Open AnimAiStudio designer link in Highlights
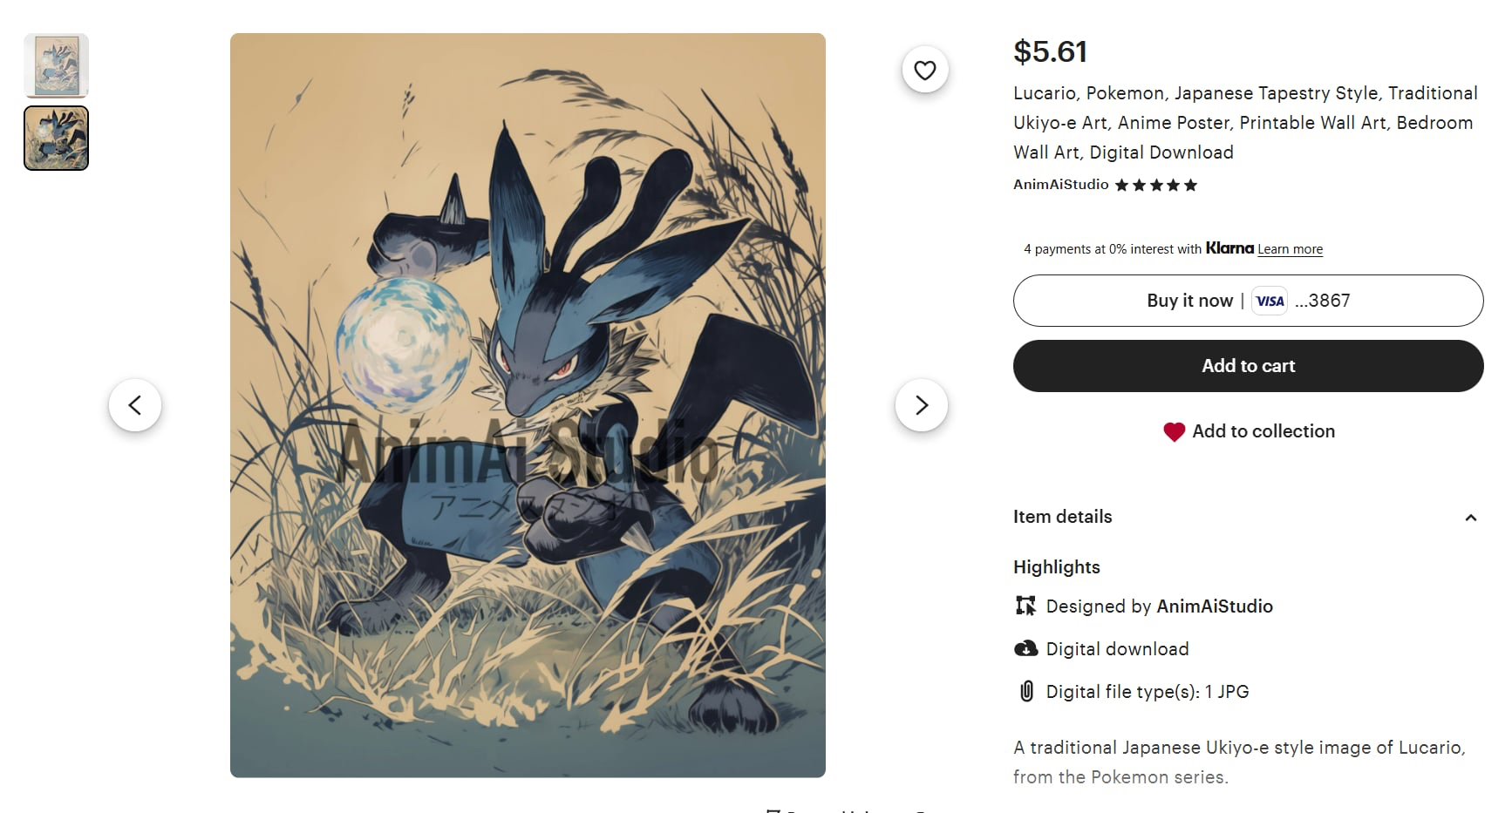 1215,606
